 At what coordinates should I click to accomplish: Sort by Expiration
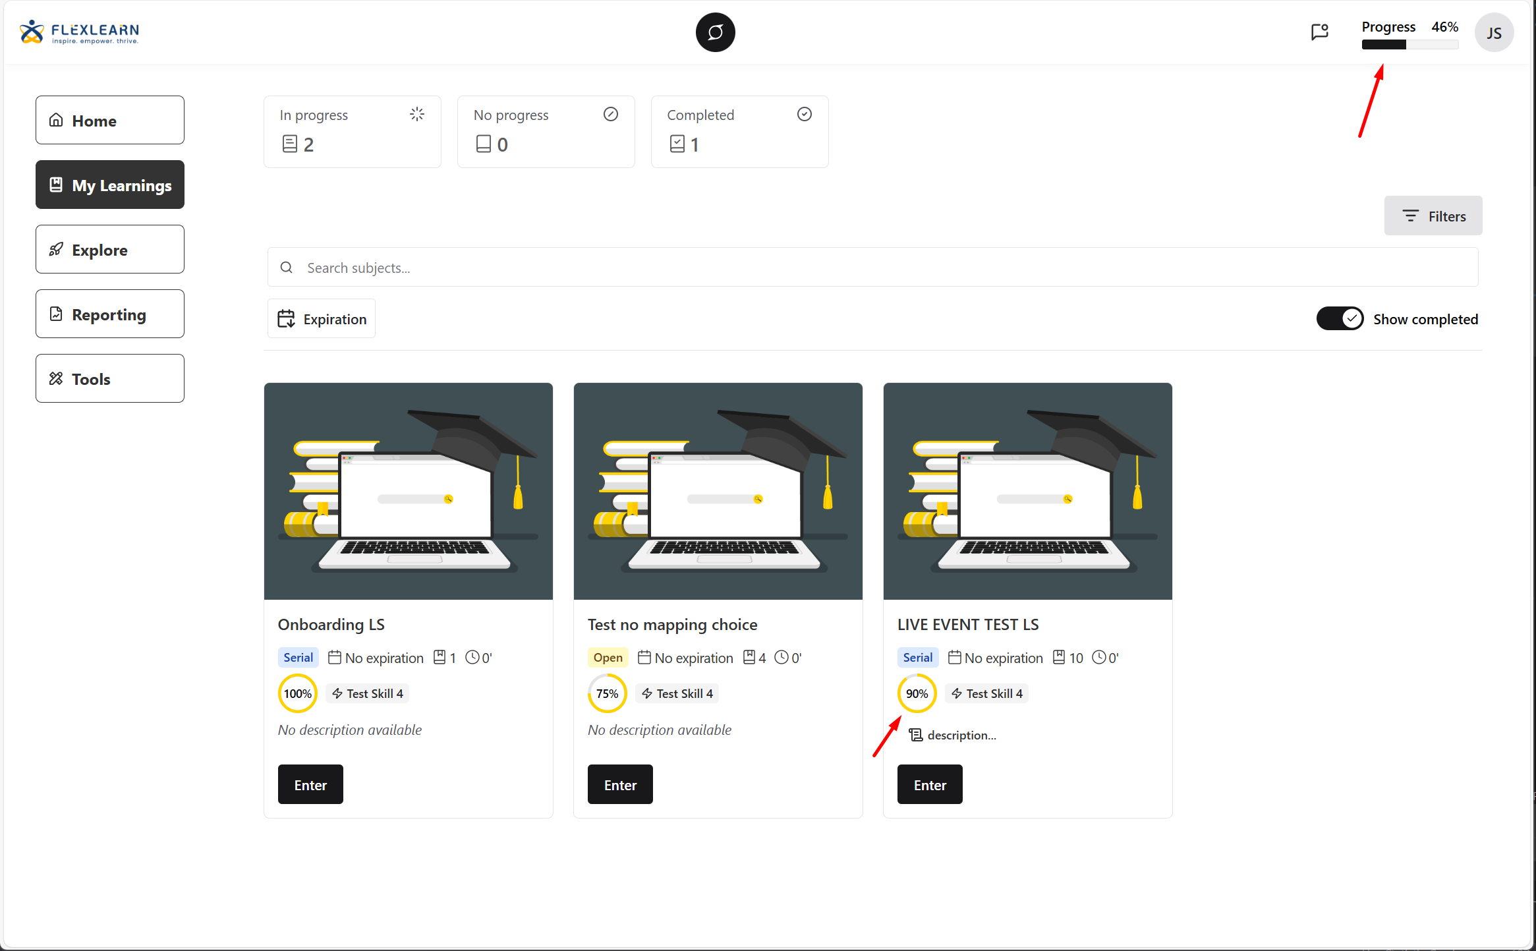[322, 319]
